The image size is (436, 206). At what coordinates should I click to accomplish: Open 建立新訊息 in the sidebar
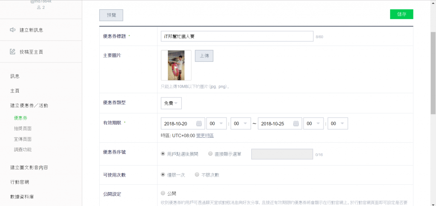tap(31, 30)
